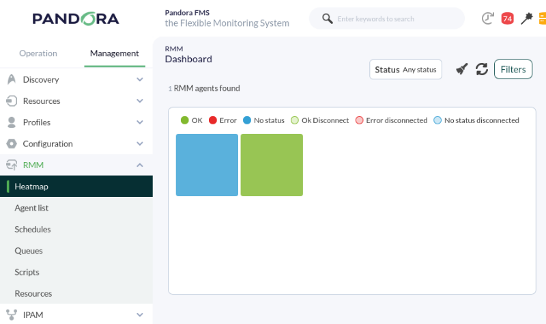Click the red Error legend dot
546x324 pixels.
pos(213,120)
